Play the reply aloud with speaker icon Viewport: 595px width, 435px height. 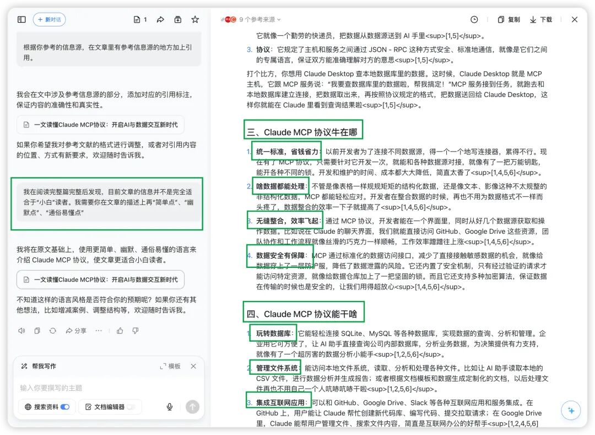[x=21, y=331]
